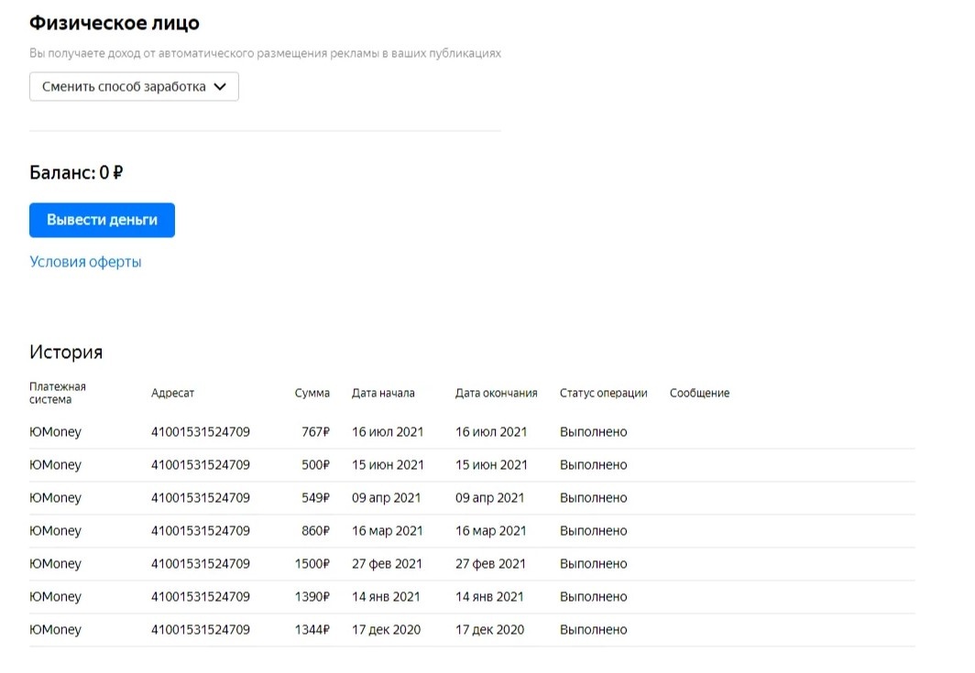
Task: Open the Сменить способ заработка dropdown
Action: pyautogui.click(x=134, y=86)
